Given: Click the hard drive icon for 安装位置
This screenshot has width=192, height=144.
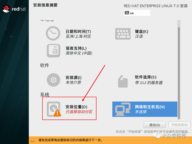Looking at the screenshot, I should [x=54, y=109].
